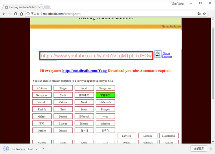Choose the Беларуская language button
The image size is (215, 154).
[105, 88]
